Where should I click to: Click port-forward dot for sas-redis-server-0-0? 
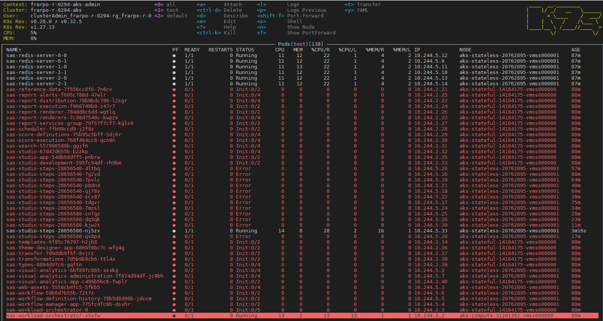(174, 55)
